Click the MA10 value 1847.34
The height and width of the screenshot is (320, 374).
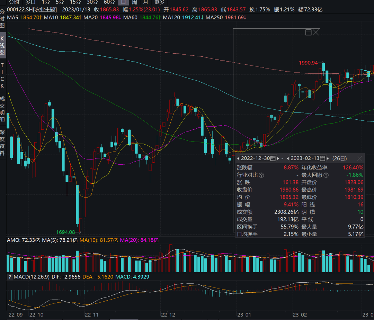[x=71, y=17]
